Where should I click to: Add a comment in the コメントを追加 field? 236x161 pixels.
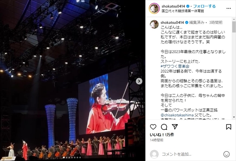point(191,154)
